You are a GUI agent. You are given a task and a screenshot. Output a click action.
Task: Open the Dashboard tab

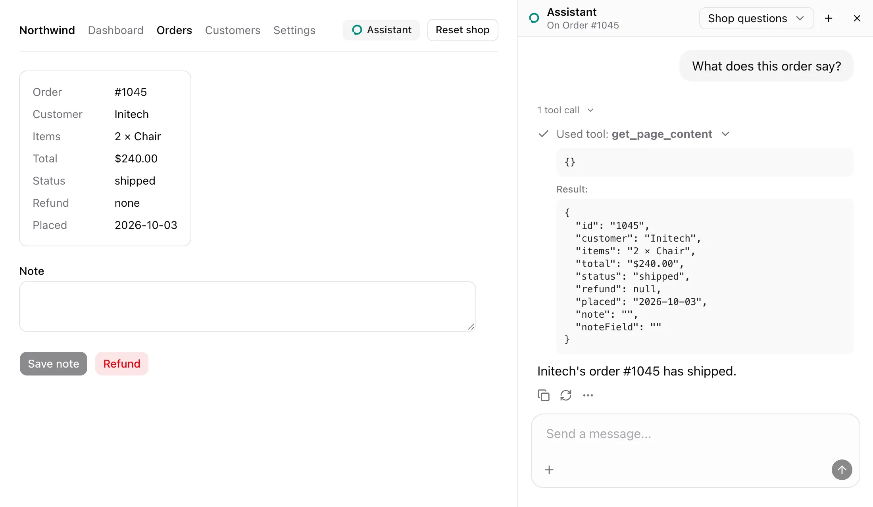pyautogui.click(x=115, y=30)
